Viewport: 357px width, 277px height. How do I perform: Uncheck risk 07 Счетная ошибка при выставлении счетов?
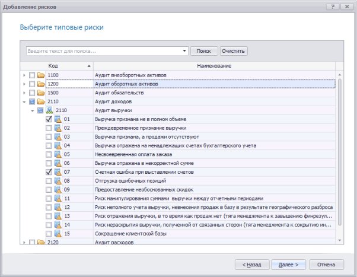coord(49,172)
